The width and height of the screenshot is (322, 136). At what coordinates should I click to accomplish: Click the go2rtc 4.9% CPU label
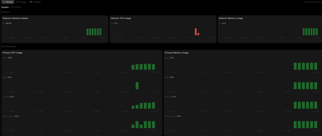(7, 58)
